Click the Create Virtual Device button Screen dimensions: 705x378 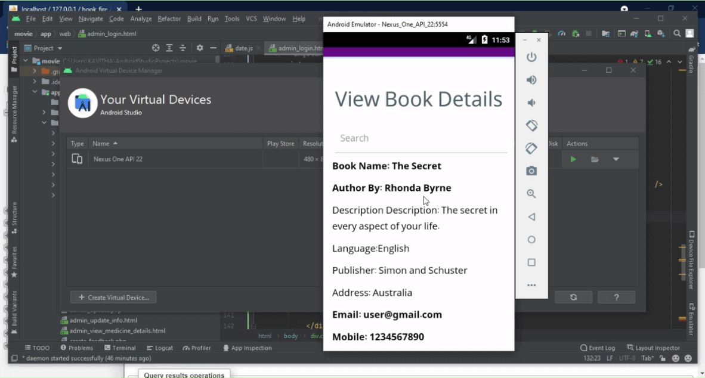pyautogui.click(x=113, y=298)
